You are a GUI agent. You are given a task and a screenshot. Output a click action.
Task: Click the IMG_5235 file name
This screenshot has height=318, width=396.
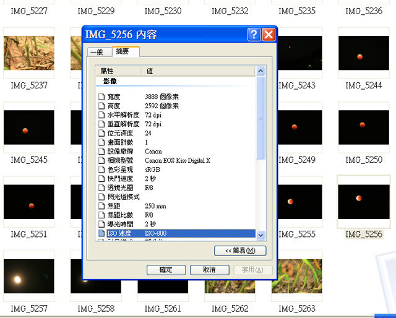(297, 11)
